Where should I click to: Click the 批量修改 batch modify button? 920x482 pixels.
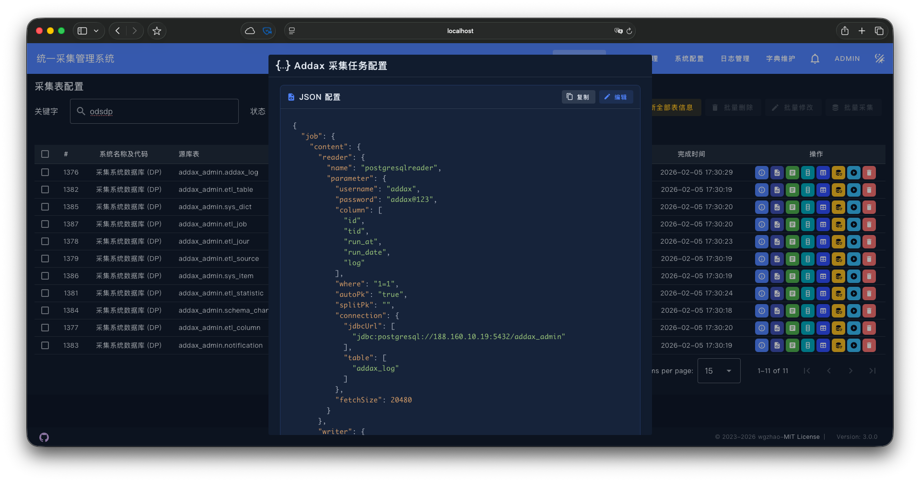click(793, 107)
